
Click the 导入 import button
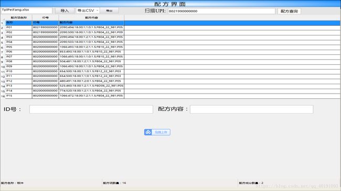coord(65,10)
